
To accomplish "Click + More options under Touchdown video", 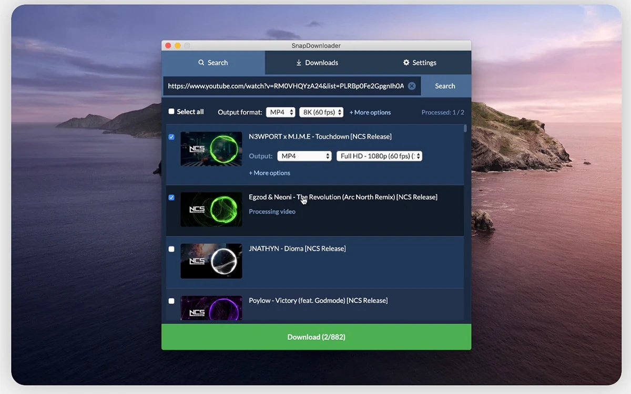I will (x=269, y=173).
